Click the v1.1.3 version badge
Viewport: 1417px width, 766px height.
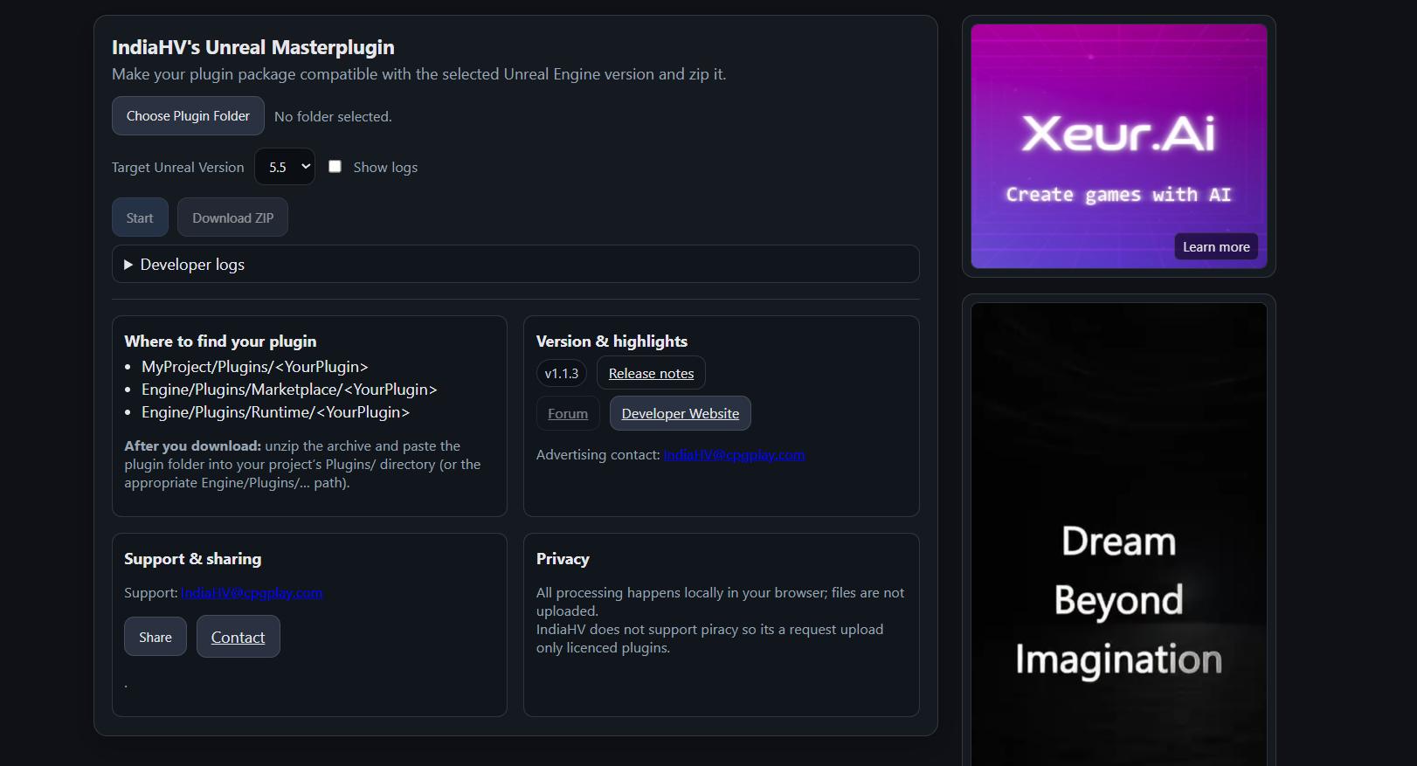(561, 374)
